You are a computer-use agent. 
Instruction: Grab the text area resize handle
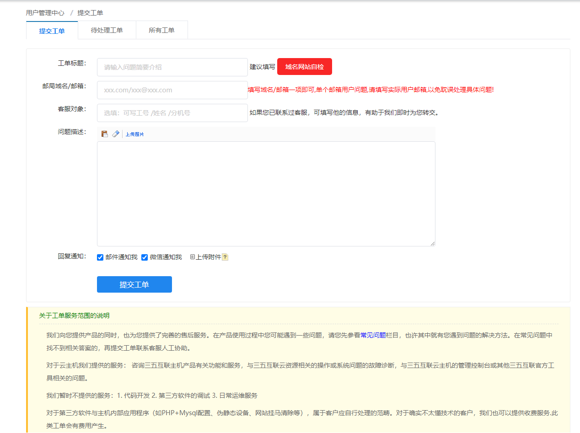[432, 243]
